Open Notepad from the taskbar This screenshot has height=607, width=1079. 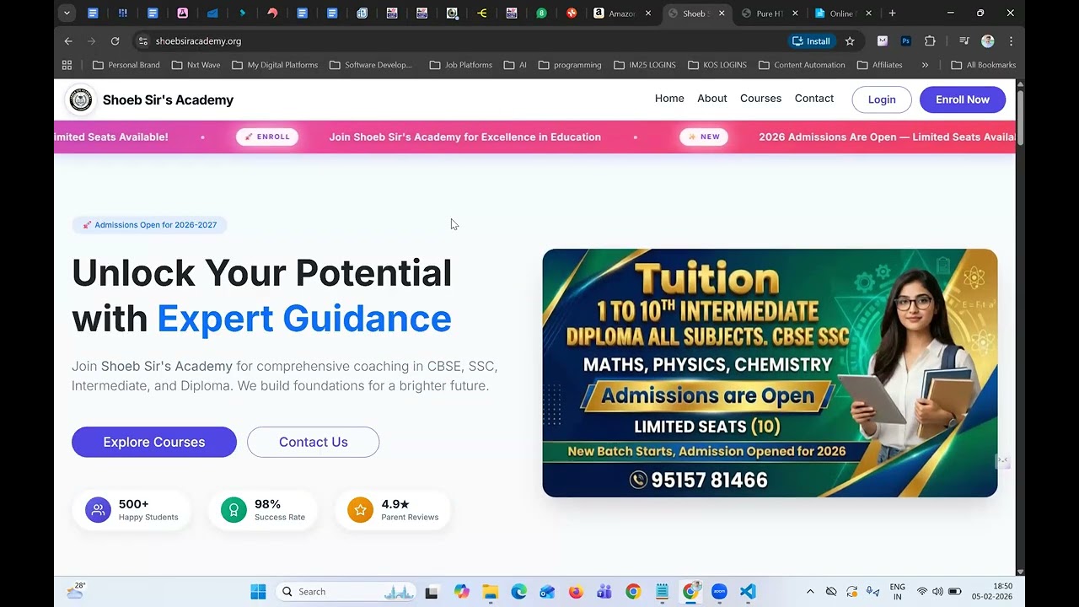tap(662, 592)
